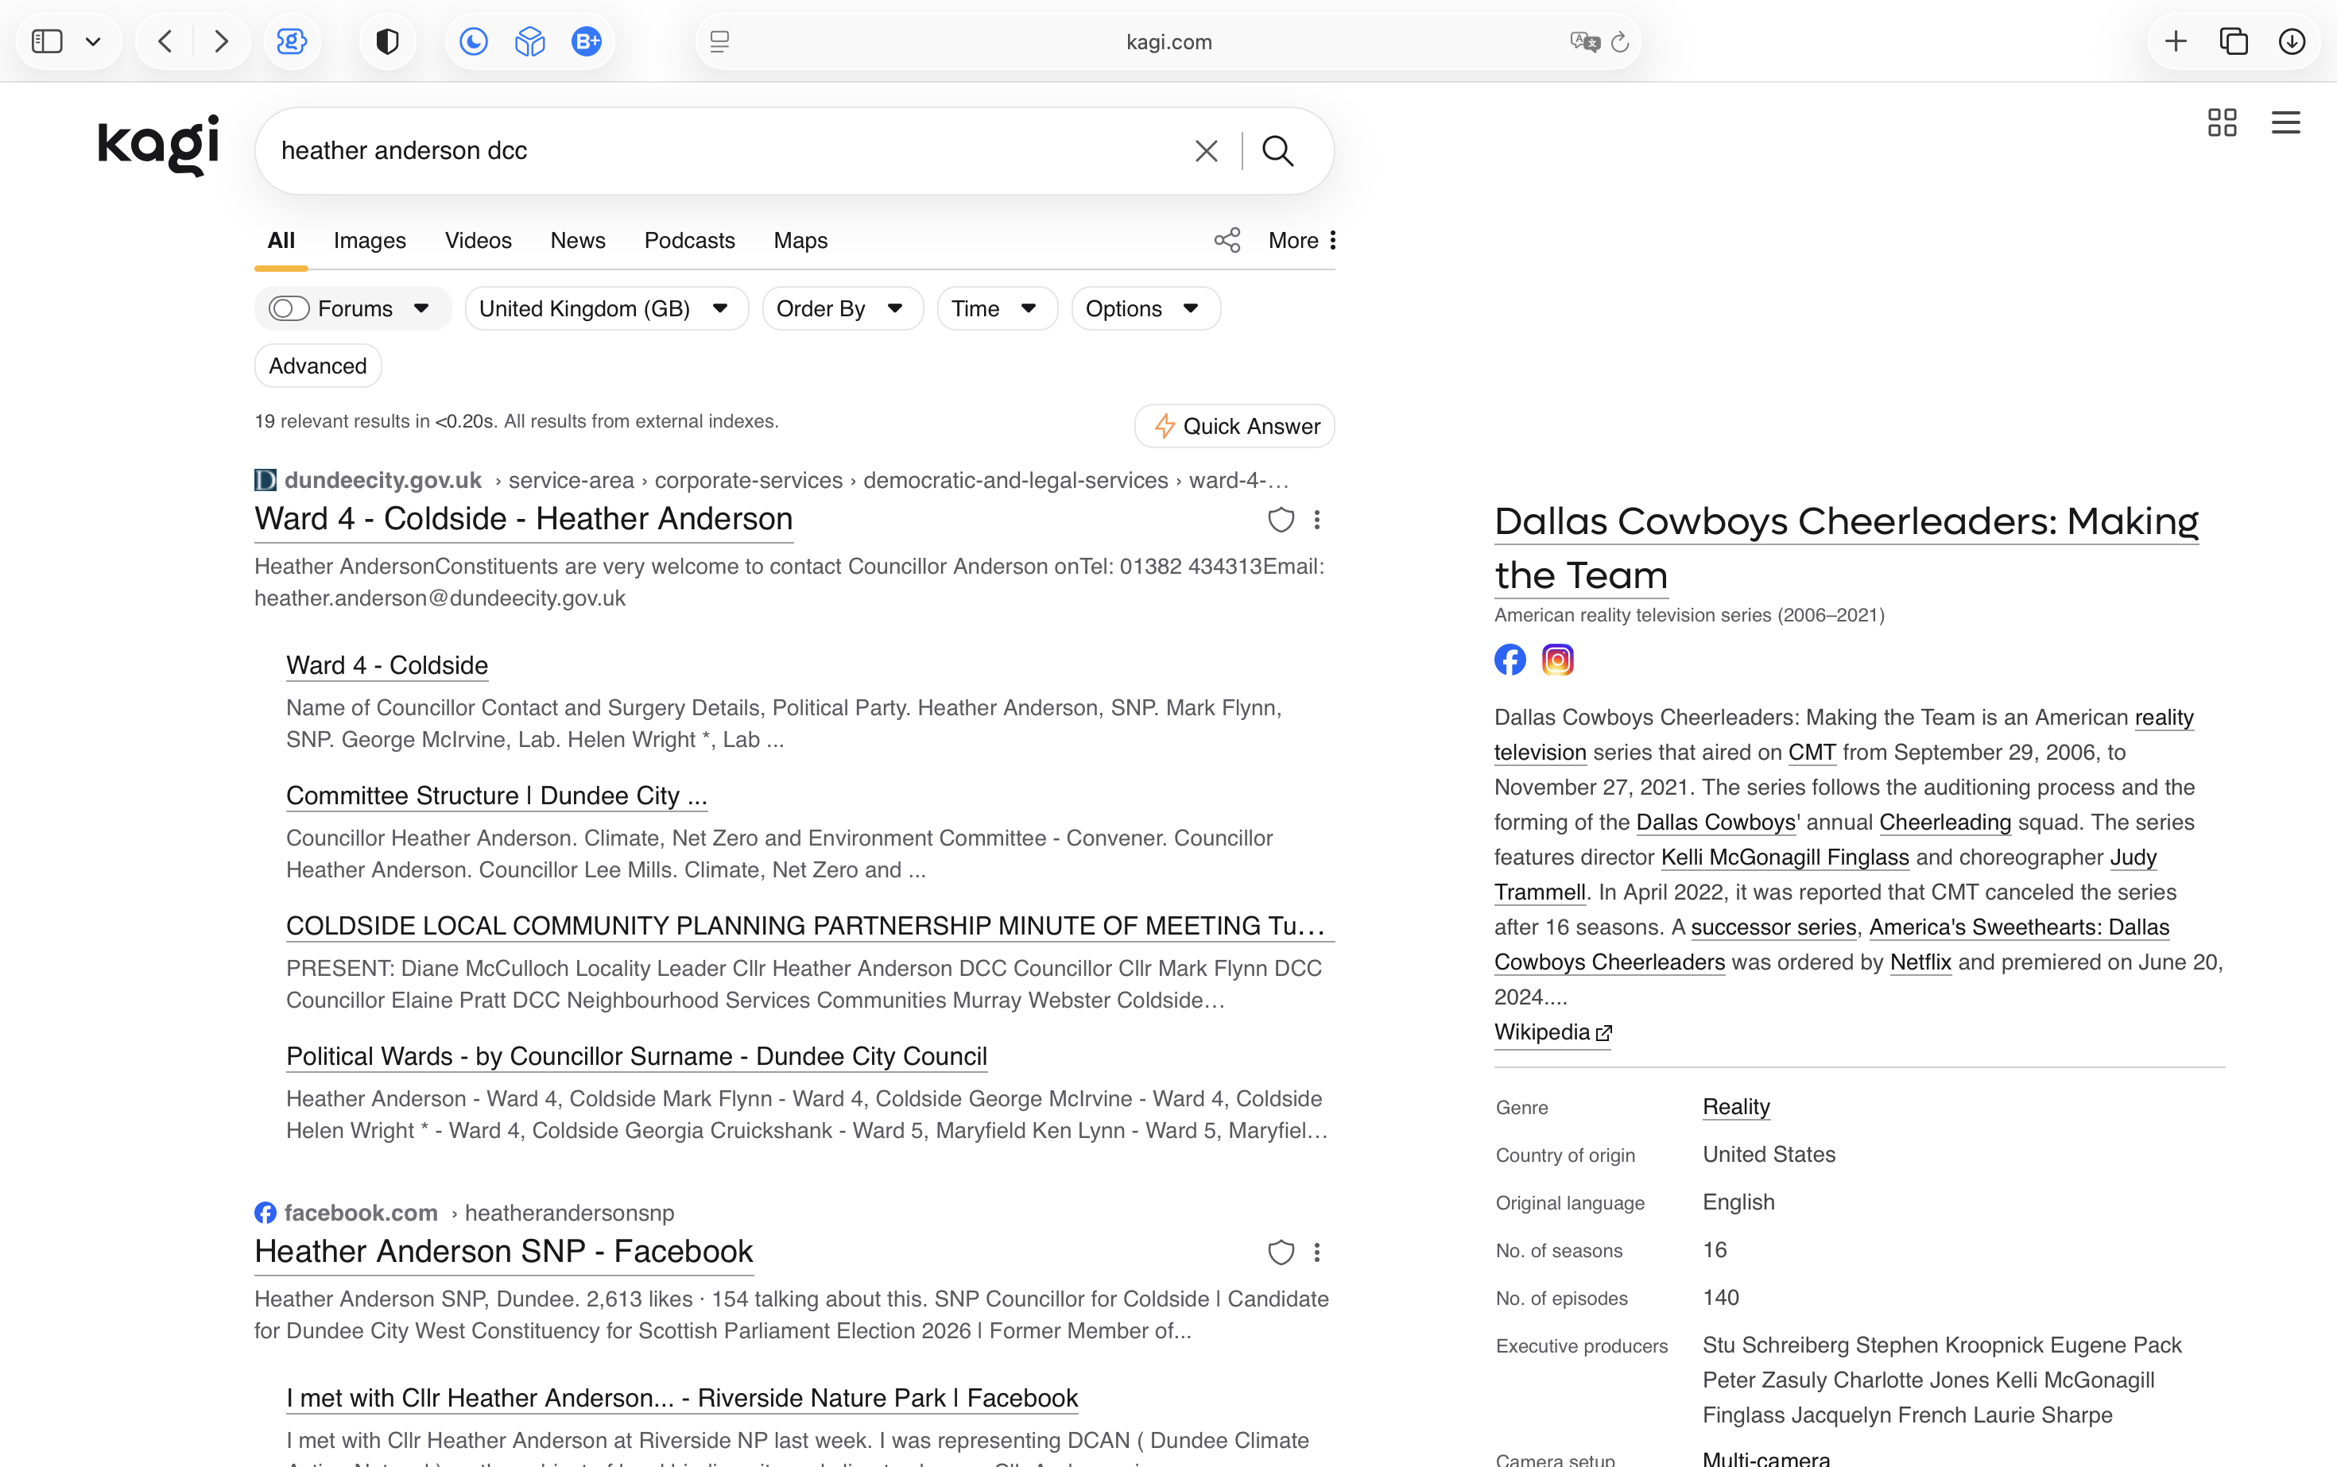Open the Dallas Cowboys Cheerleaders panel title
This screenshot has height=1467, width=2337.
1846,548
